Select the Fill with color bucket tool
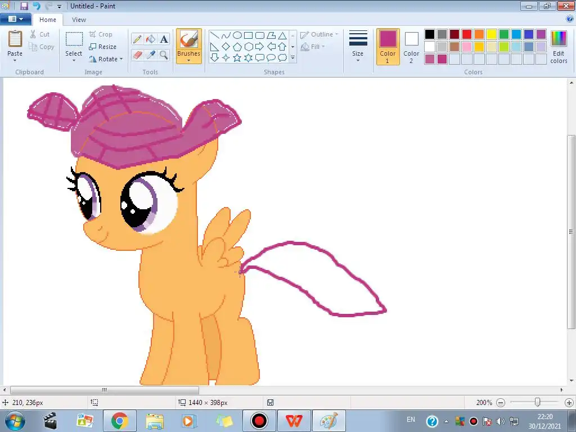This screenshot has width=576, height=432. point(151,39)
